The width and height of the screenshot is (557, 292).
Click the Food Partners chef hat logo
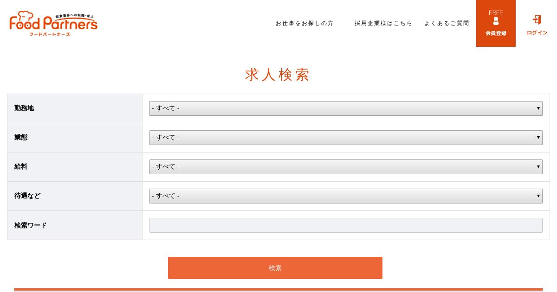[x=25, y=15]
